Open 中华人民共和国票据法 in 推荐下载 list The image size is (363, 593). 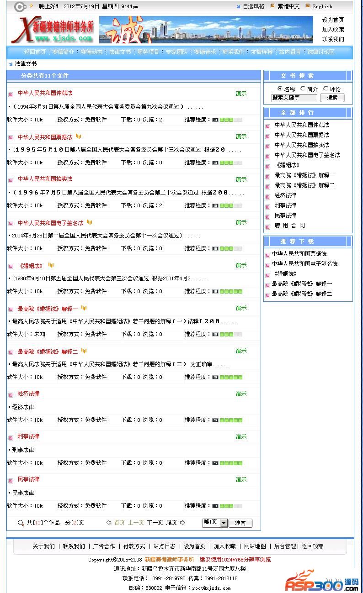coord(299,254)
